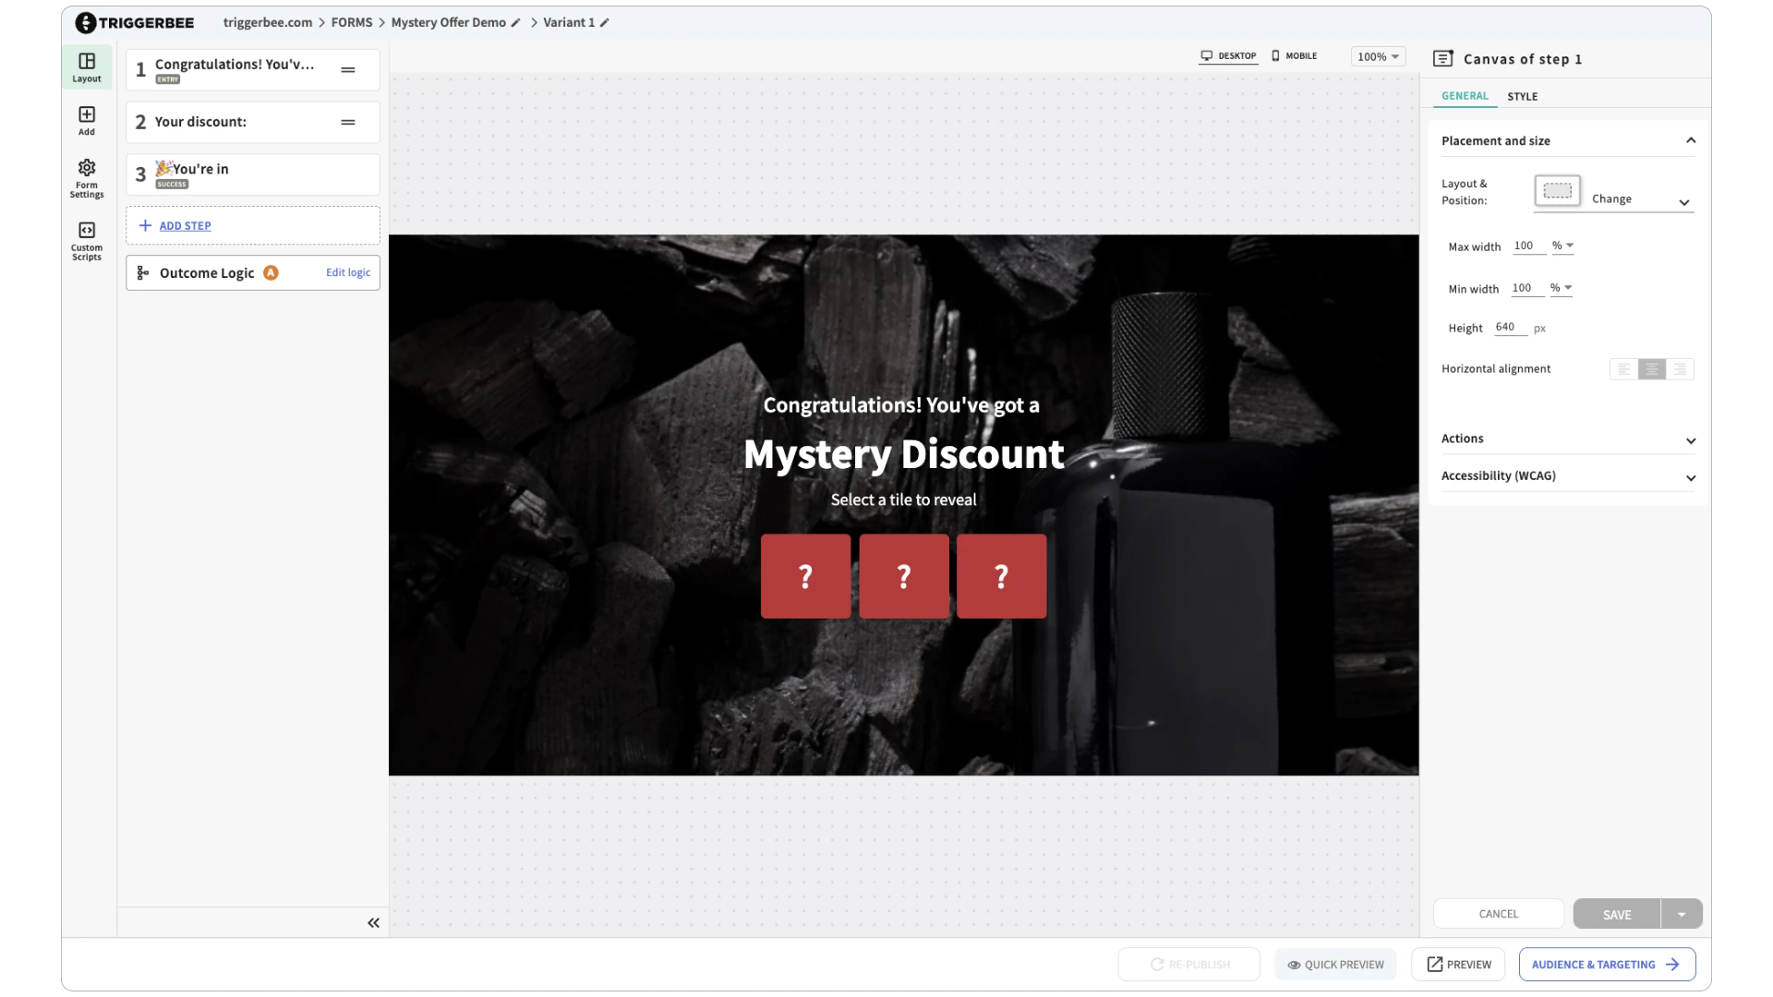
Task: Select left horizontal alignment
Action: [1623, 369]
